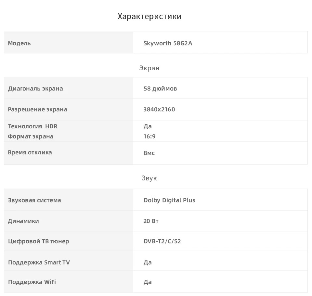Screen dimensions: 312x296
Task: Click the Звук section heading
Action: (x=149, y=178)
